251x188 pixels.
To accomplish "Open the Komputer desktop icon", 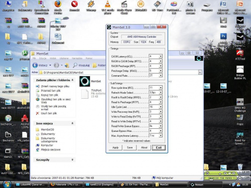I will 8,6.
